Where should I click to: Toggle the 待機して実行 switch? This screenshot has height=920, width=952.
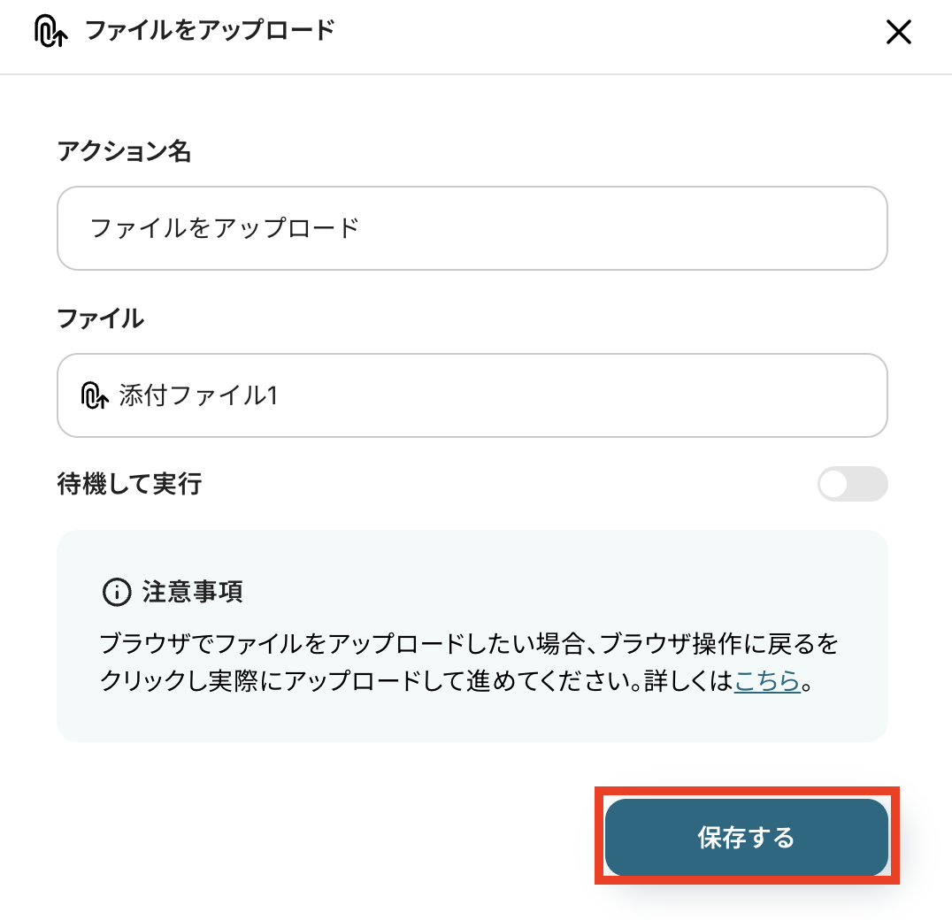[852, 484]
